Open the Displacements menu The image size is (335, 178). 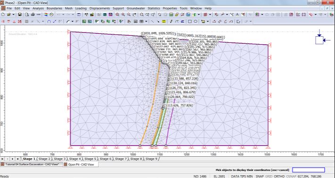[x=99, y=8]
